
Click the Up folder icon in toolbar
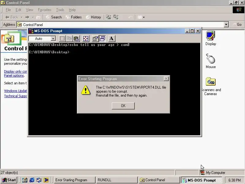click(x=38, y=17)
